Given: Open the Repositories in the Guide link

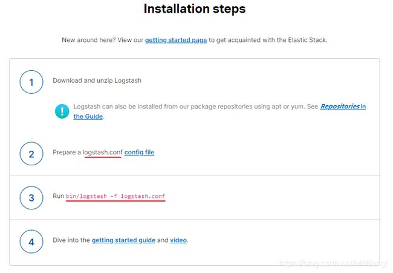Looking at the screenshot, I should [343, 107].
